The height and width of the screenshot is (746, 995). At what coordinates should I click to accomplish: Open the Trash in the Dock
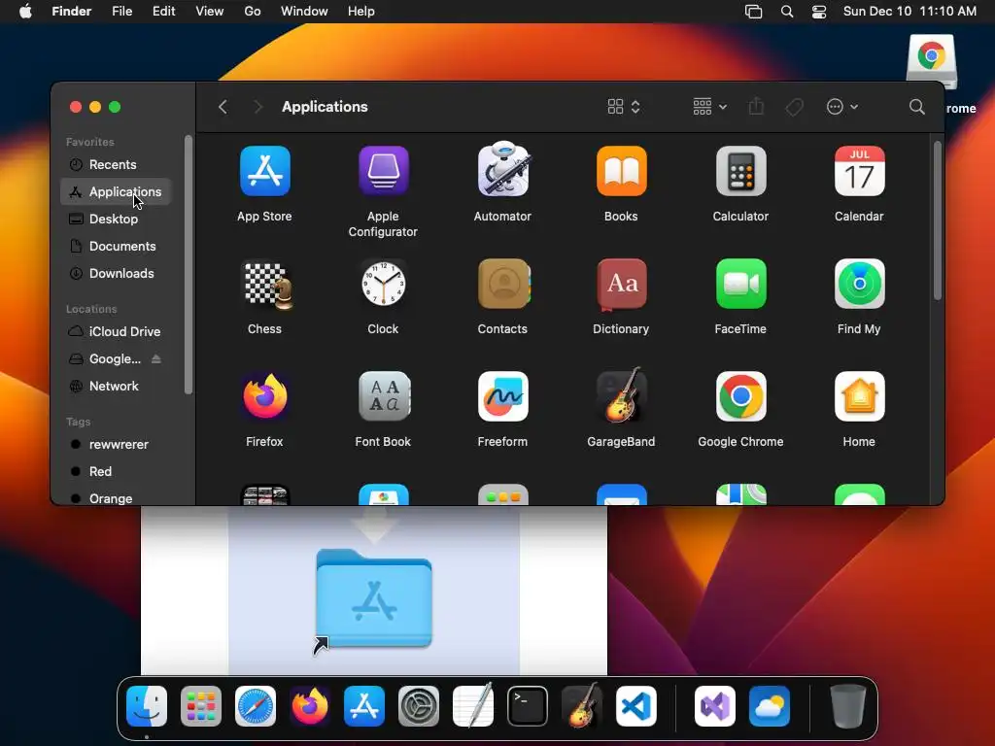click(847, 706)
